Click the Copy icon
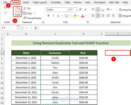Image resolution: width=131 pixels, height=105 pixels. click(x=24, y=13)
